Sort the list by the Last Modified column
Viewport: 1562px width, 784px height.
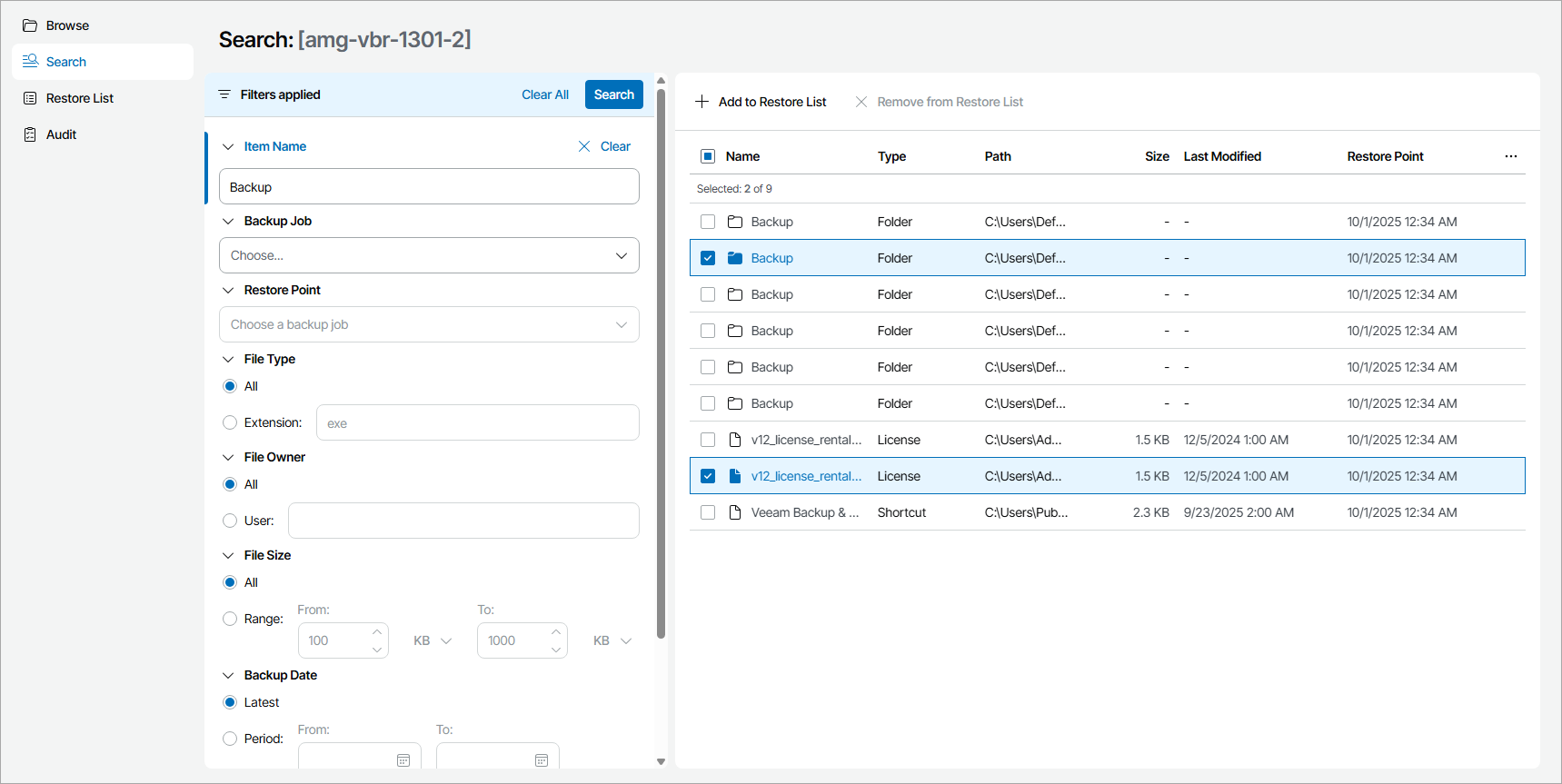1221,156
